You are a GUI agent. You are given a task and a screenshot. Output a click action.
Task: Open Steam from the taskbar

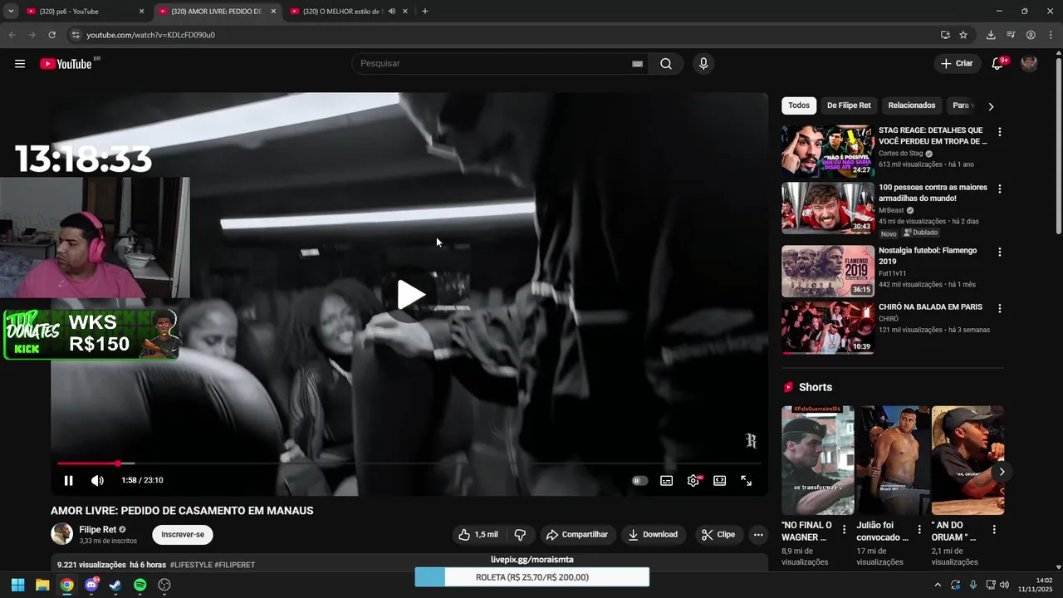pyautogui.click(x=115, y=585)
